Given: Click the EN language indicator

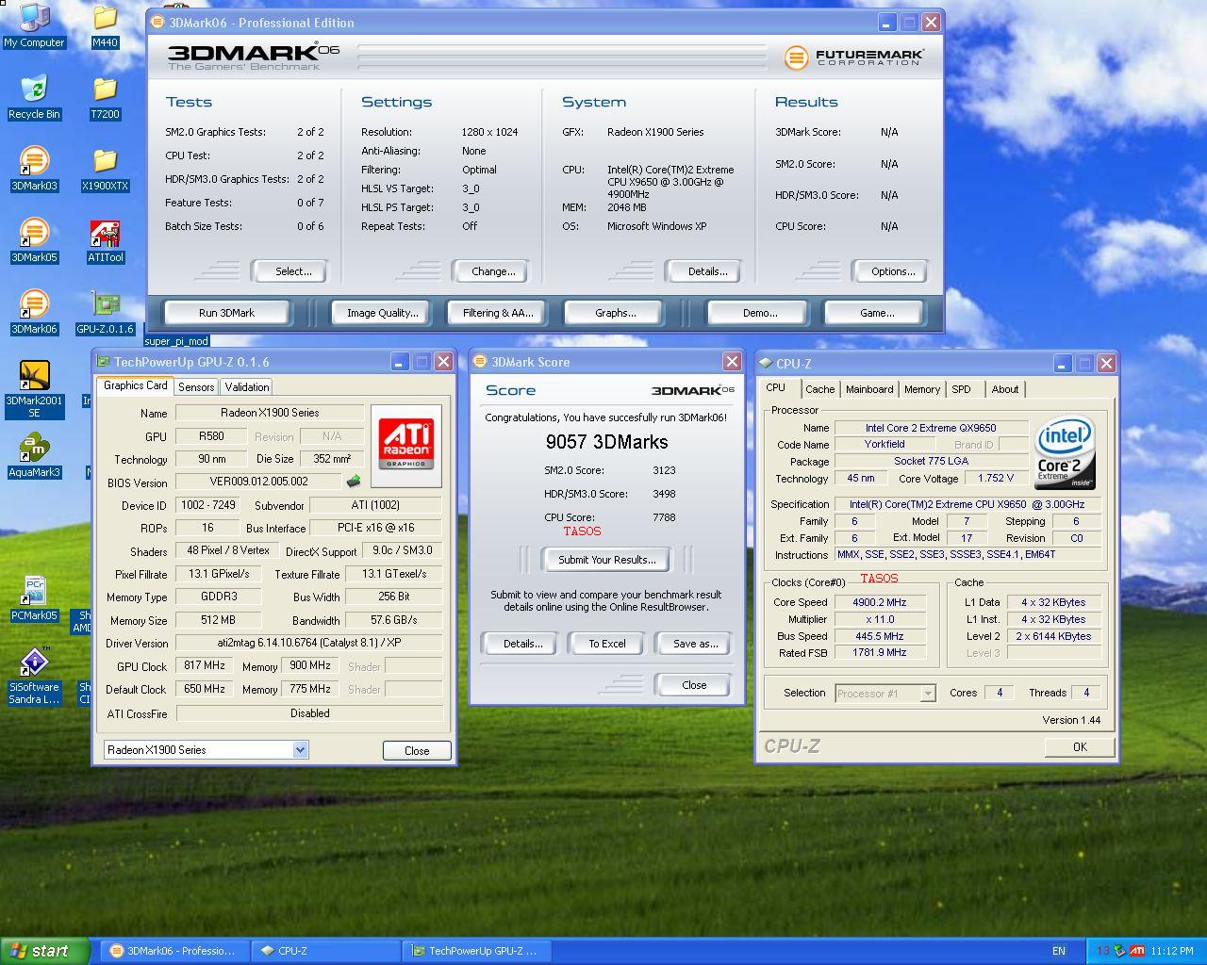Looking at the screenshot, I should pos(1059,951).
